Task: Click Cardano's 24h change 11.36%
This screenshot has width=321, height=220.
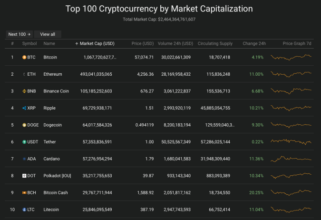Action: pyautogui.click(x=256, y=159)
